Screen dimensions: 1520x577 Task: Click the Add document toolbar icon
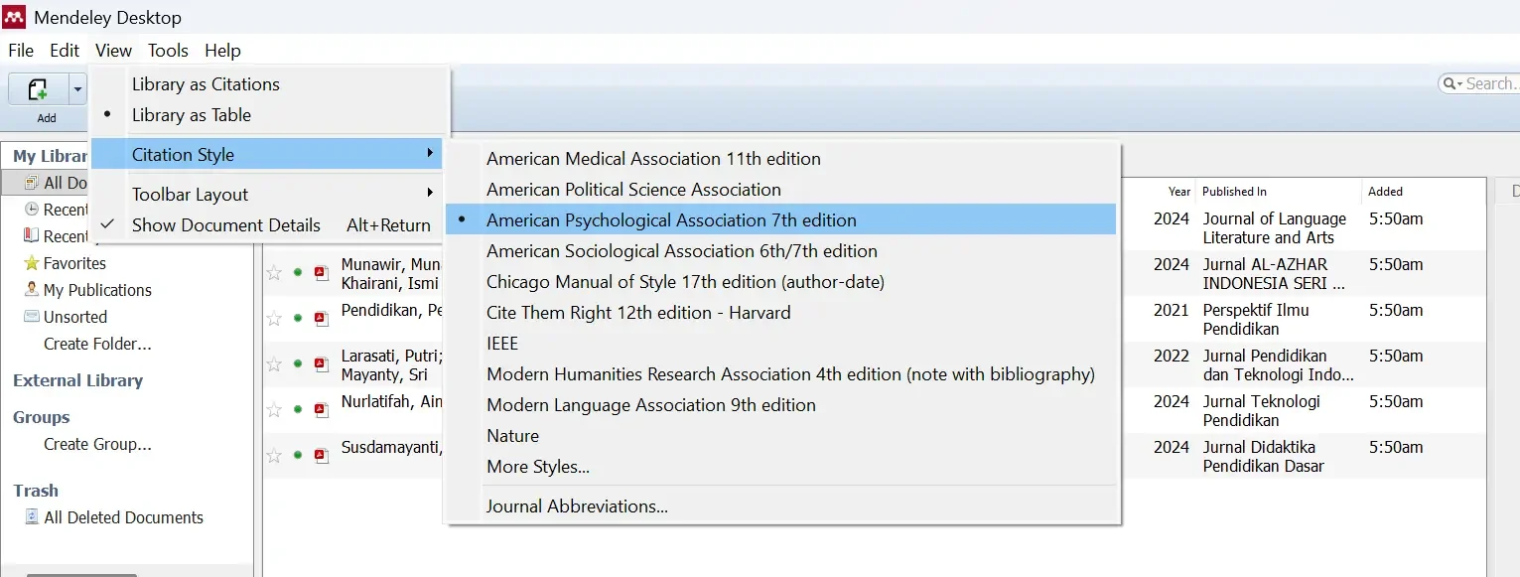tap(38, 90)
